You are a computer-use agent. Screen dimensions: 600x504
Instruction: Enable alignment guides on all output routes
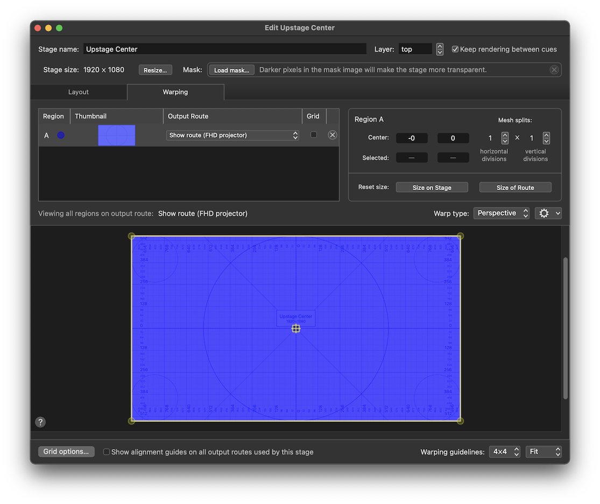(x=106, y=452)
